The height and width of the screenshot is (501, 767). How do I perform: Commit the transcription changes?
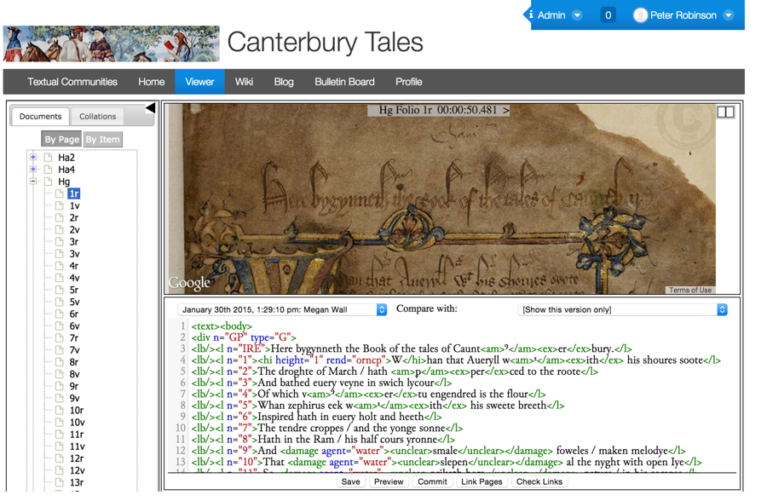point(432,482)
